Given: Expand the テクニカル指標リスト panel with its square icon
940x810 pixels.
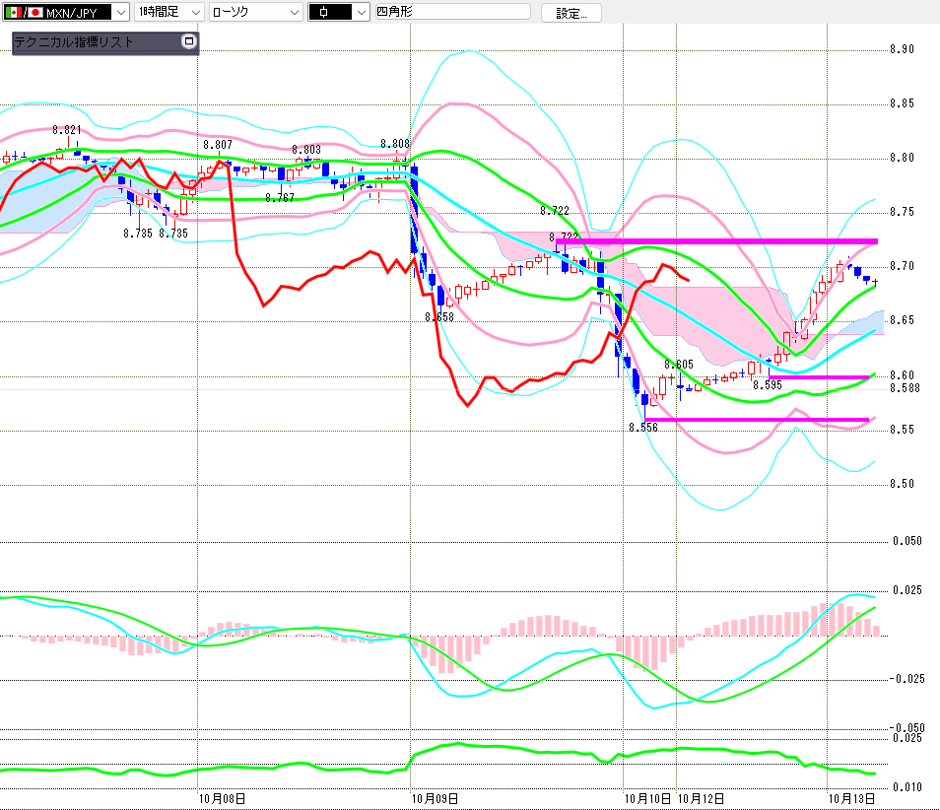Looking at the screenshot, I should [x=189, y=41].
